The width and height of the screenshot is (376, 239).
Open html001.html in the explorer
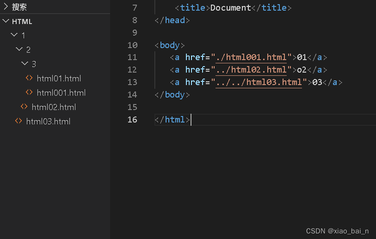pyautogui.click(x=62, y=93)
